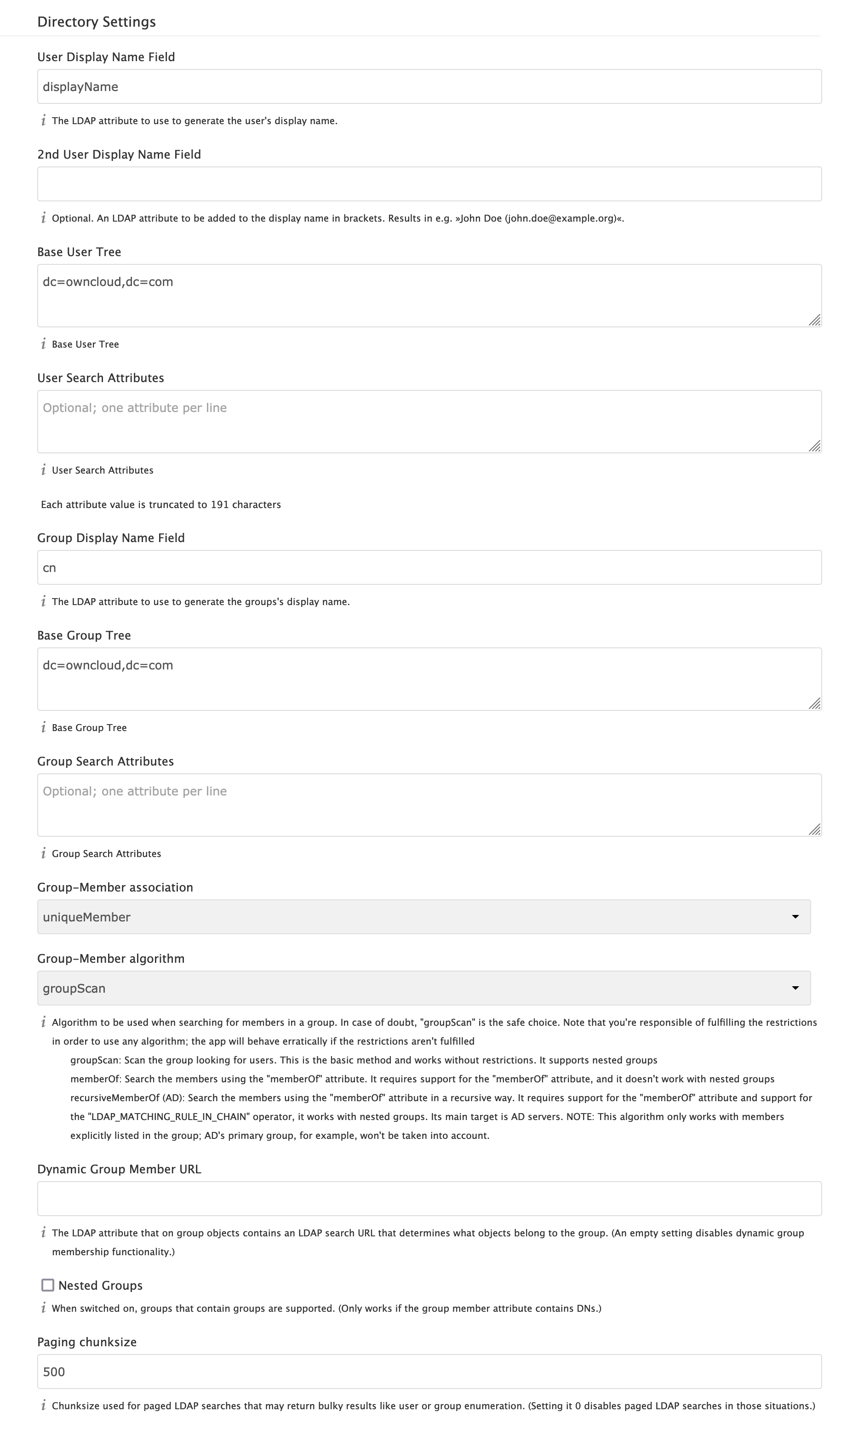Select the Group Display Name Field input
This screenshot has height=1429, width=841.
[429, 568]
